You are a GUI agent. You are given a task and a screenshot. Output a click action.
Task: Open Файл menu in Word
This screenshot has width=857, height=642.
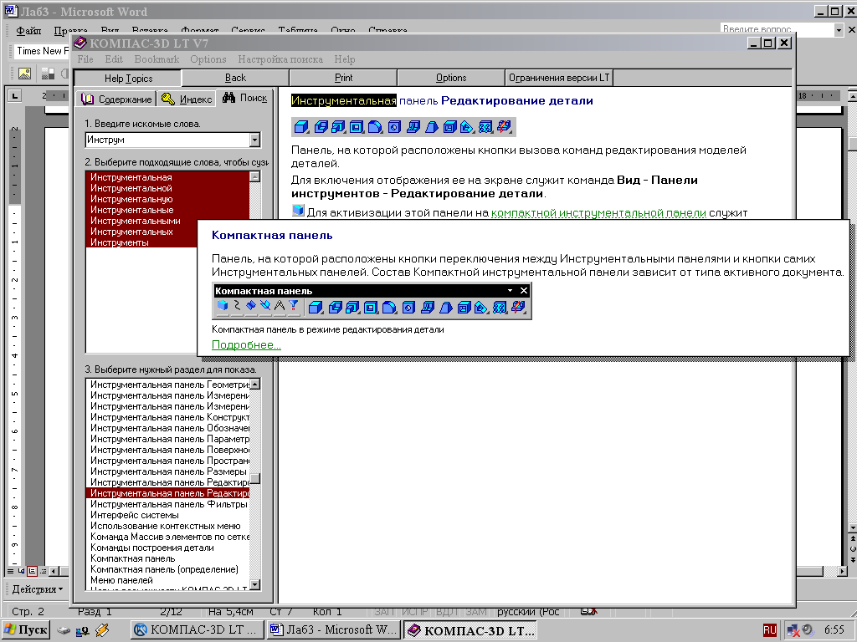[x=28, y=31]
